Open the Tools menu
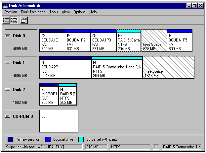The width and height of the screenshot is (206, 153). [x=54, y=12]
